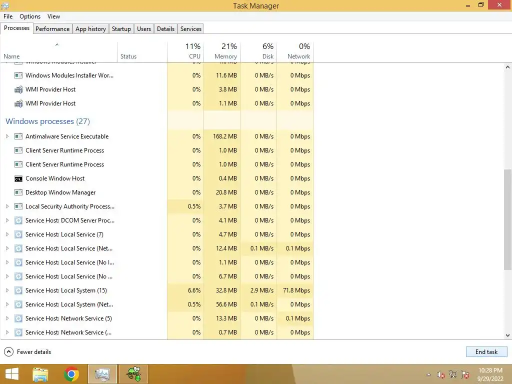Click the Console Window Host icon
This screenshot has height=384, width=512.
pos(18,178)
